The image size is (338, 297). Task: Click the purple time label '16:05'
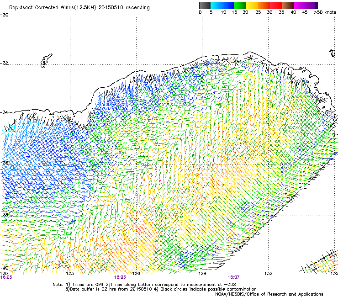click(x=6, y=277)
